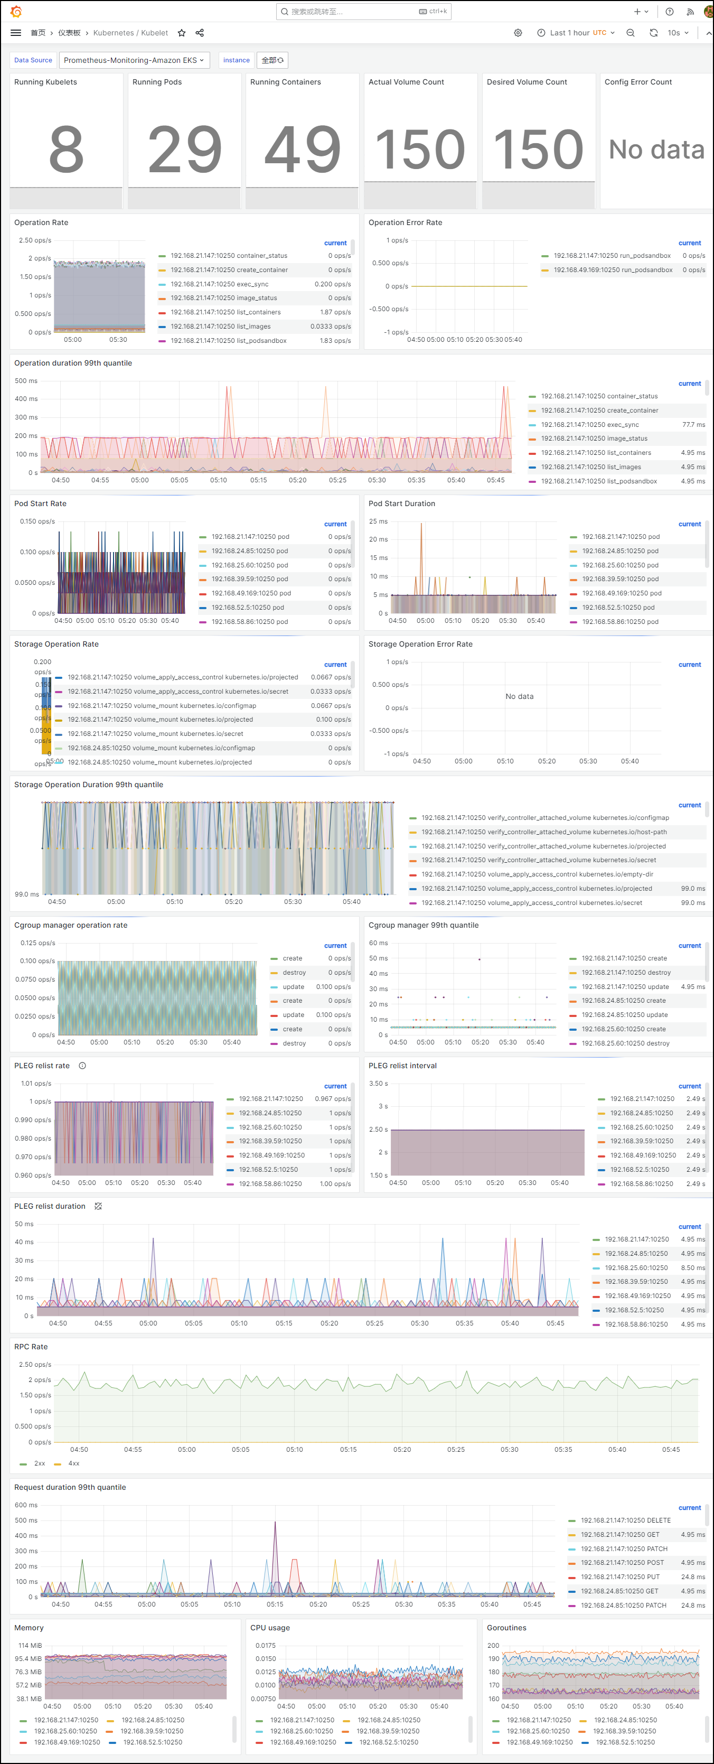
Task: Open the Last 1 hour time range picker
Action: 576,33
